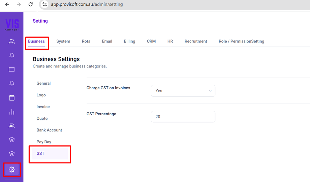Viewport: 310px width, 182px height.
Task: Open the bar chart reports icon
Action: coord(12,112)
